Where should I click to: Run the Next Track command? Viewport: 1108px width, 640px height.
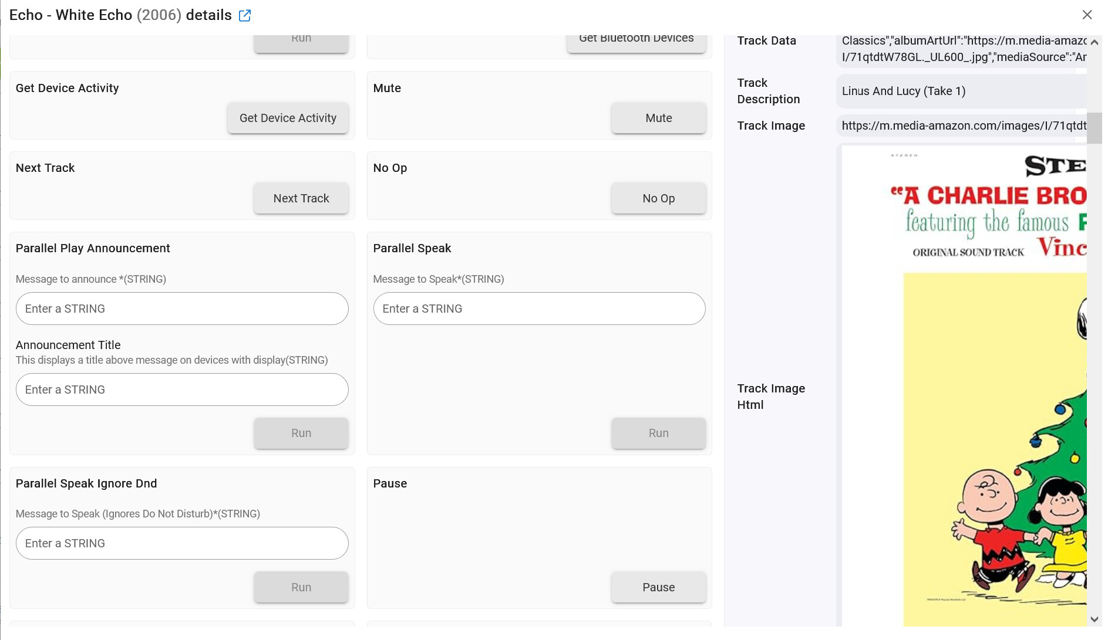pyautogui.click(x=301, y=198)
